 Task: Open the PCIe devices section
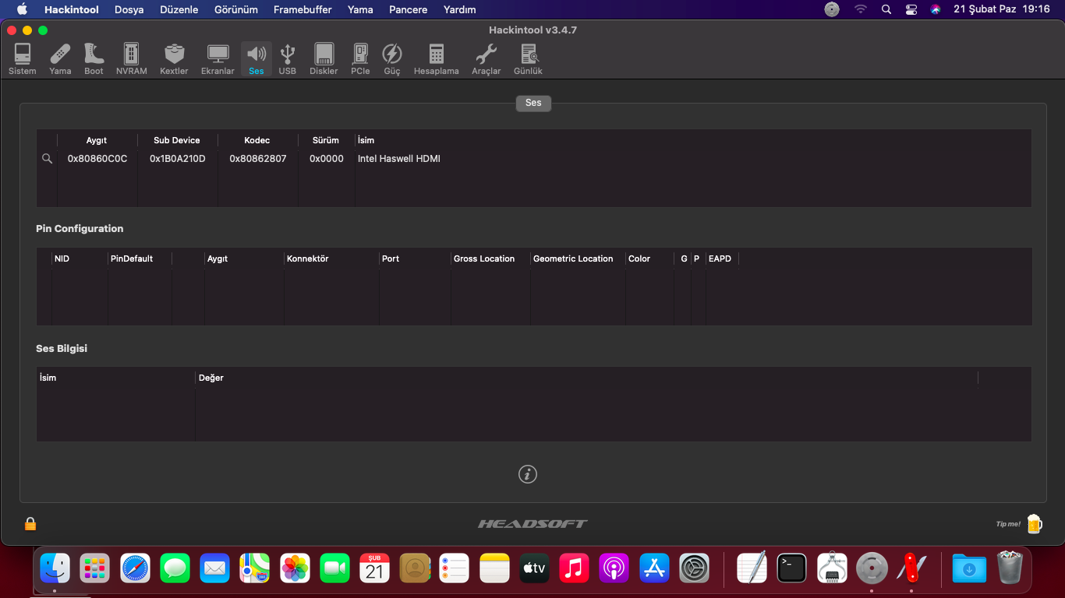point(360,59)
